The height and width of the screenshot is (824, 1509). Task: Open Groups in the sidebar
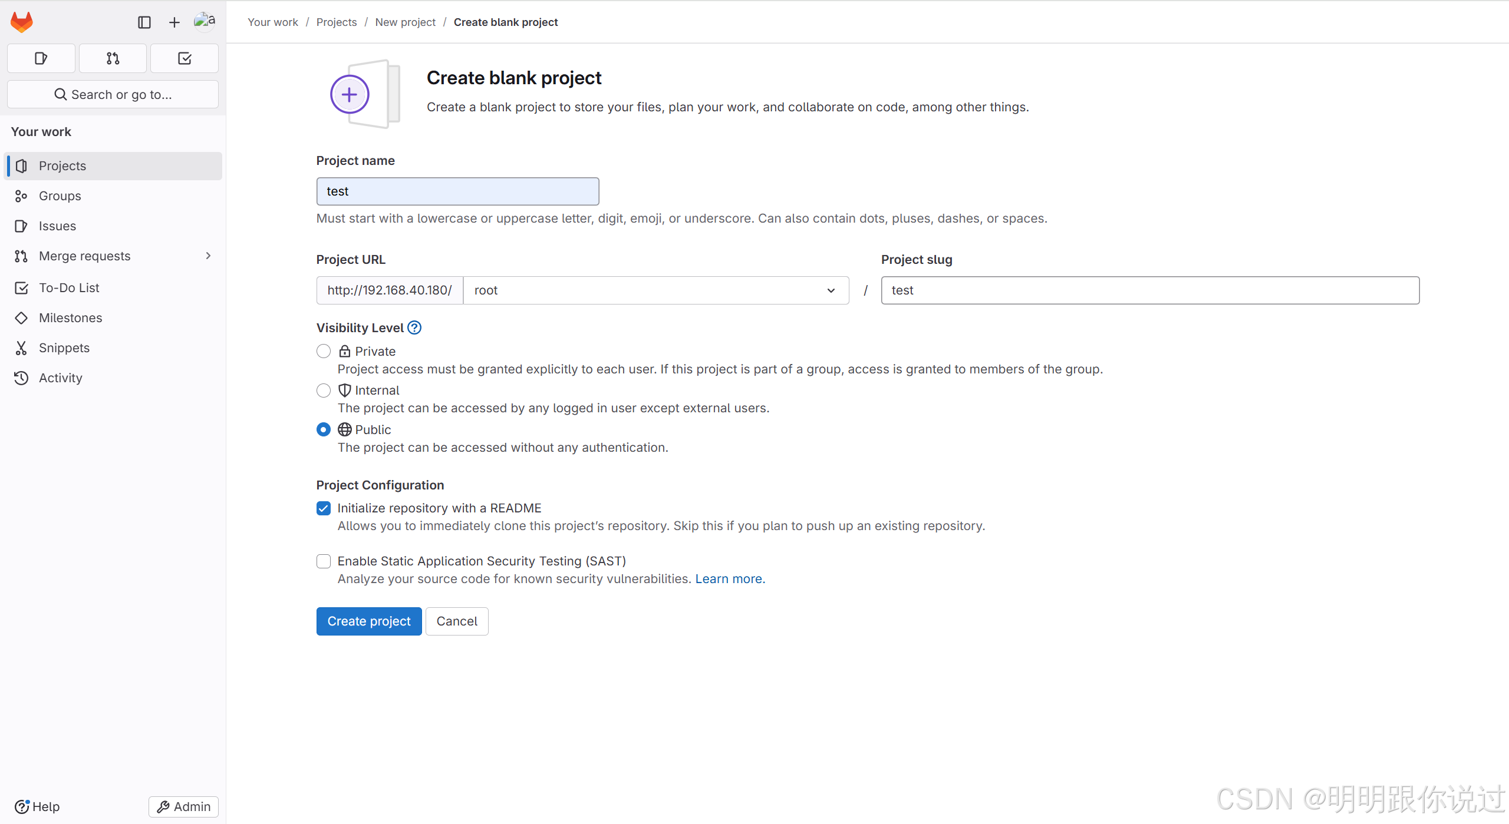pos(113,196)
